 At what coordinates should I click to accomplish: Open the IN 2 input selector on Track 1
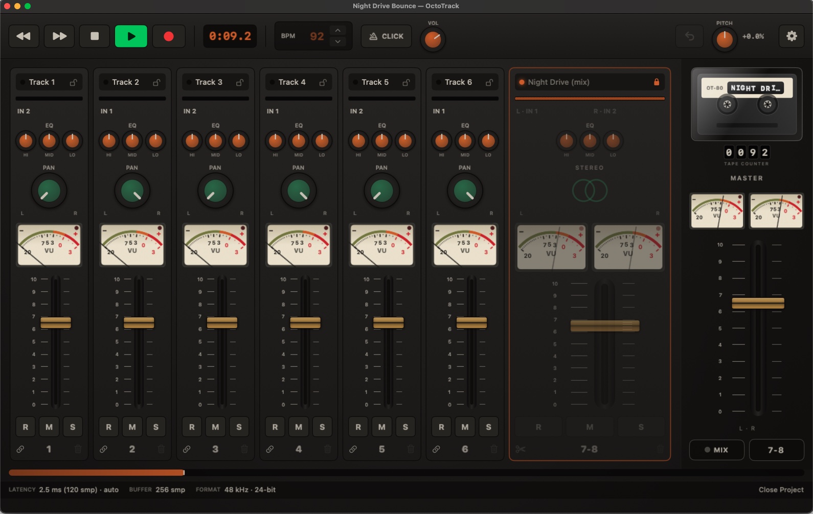pos(24,111)
